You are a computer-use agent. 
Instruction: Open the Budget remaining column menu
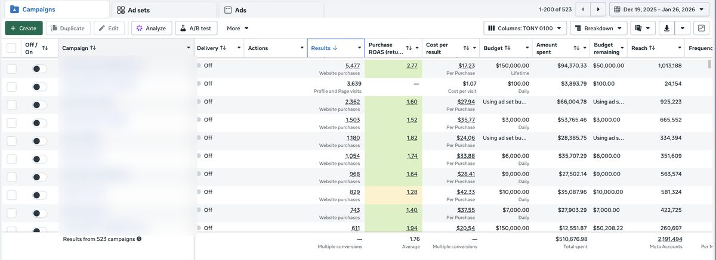[x=622, y=48]
